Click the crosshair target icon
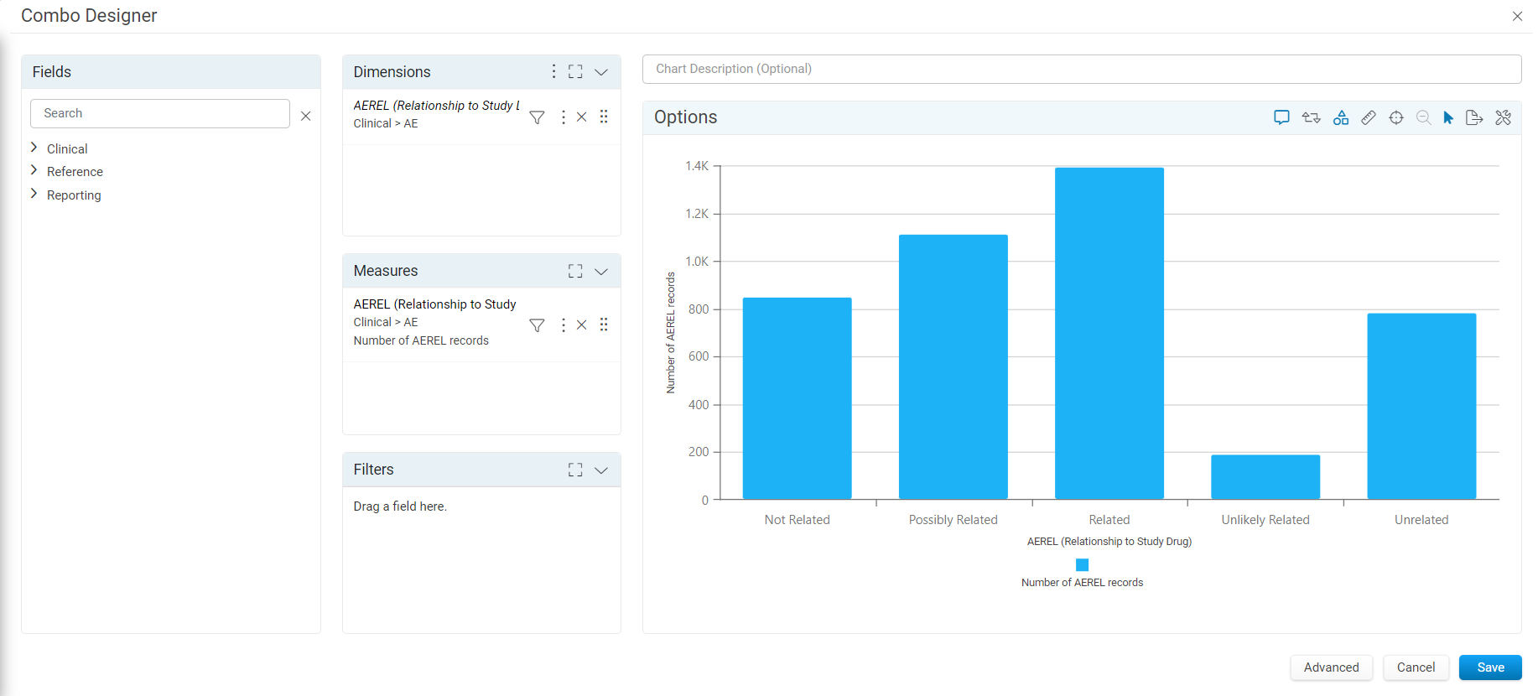This screenshot has width=1538, height=696. coord(1396,117)
